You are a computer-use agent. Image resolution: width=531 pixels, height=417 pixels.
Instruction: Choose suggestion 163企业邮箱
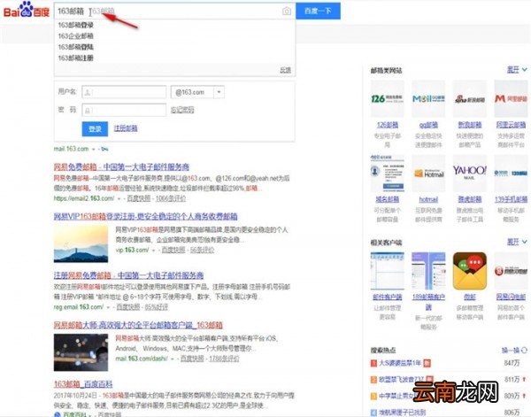(75, 36)
